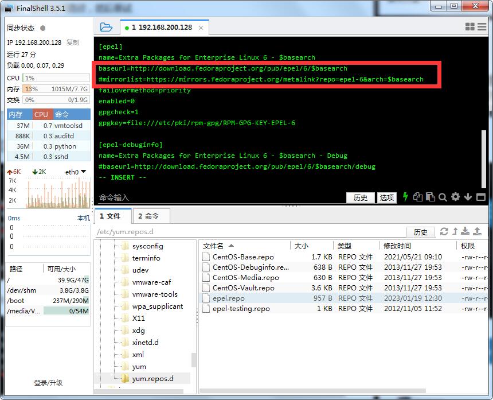Click the file download icon
This screenshot has width=493, height=400.
click(x=465, y=231)
